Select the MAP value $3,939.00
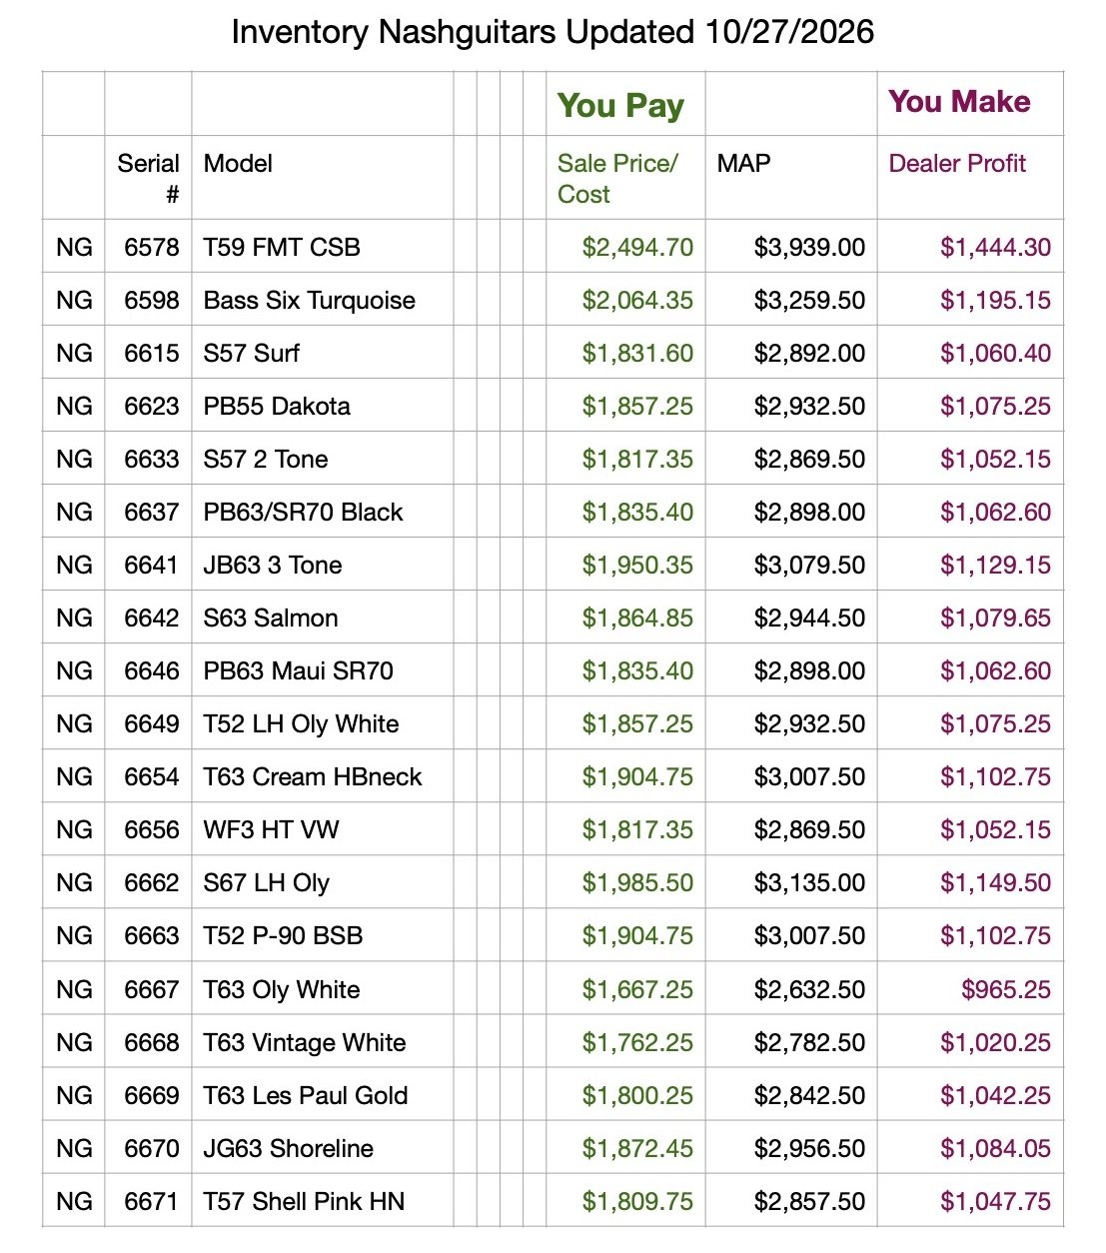1106x1253 pixels. coord(809,247)
